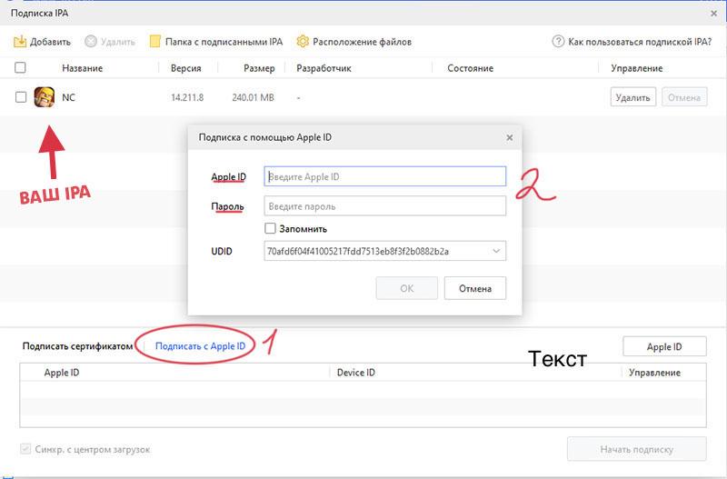Open Папка с подписанными IPA

point(224,42)
